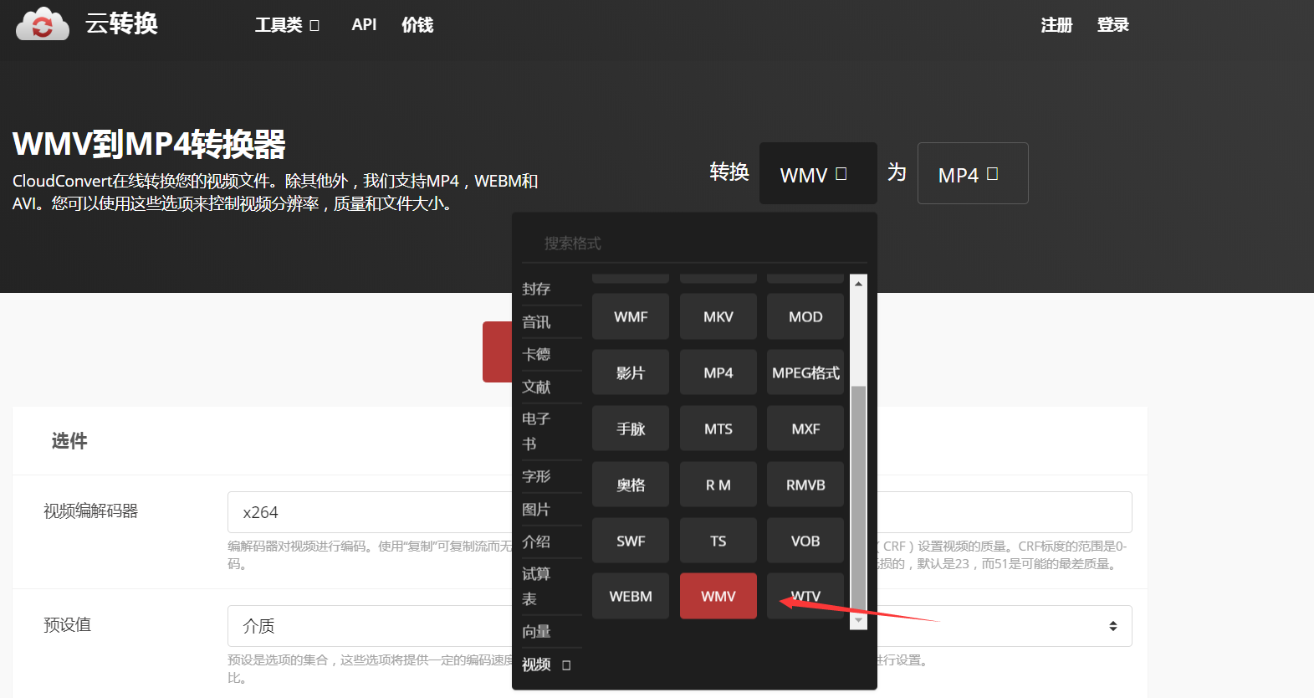This screenshot has width=1314, height=698.
Task: Choose the MKV format
Action: pyautogui.click(x=718, y=316)
